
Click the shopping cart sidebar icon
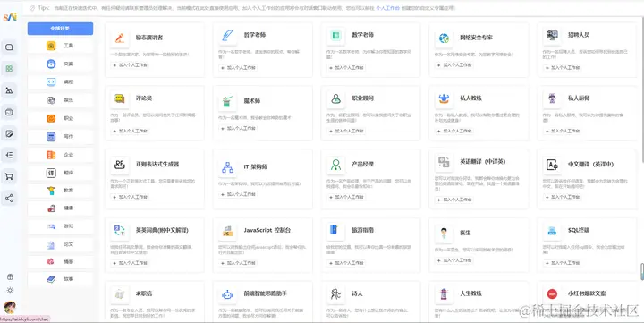tap(9, 176)
